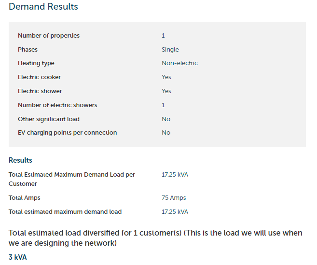
Task: Select the Non-electric heating value
Action: [x=179, y=63]
